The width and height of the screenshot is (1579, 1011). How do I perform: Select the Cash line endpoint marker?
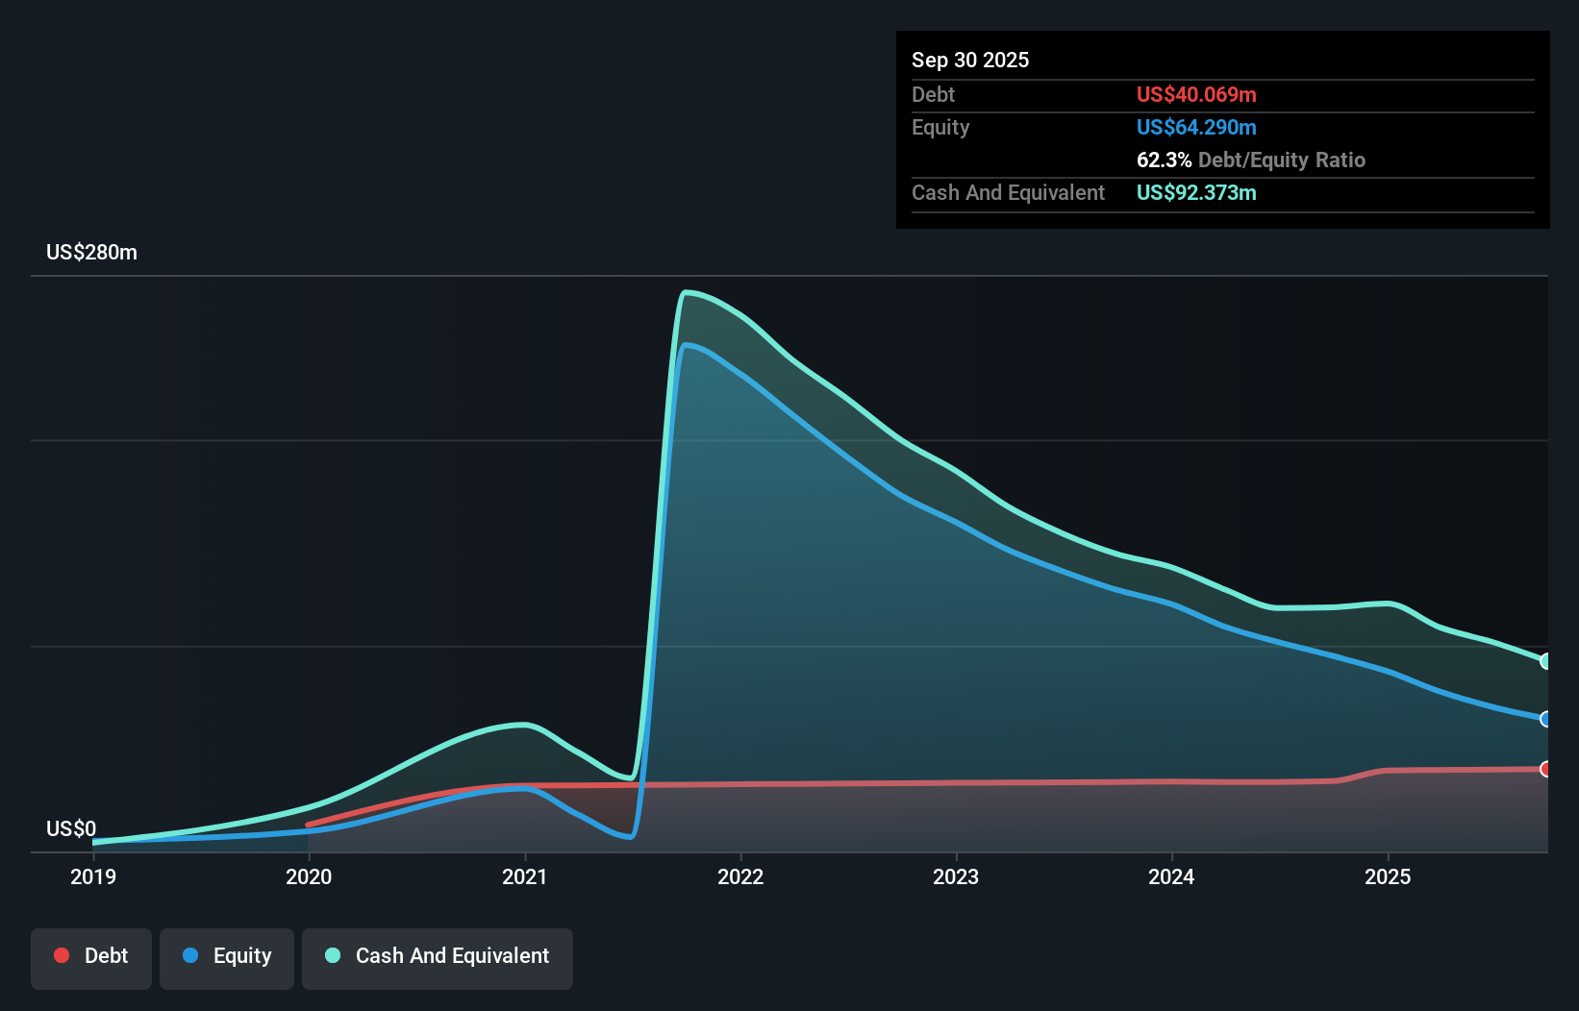pos(1545,660)
